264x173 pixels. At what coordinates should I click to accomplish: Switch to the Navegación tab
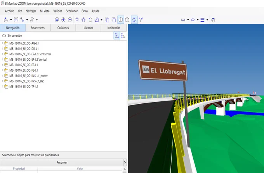tap(13, 28)
